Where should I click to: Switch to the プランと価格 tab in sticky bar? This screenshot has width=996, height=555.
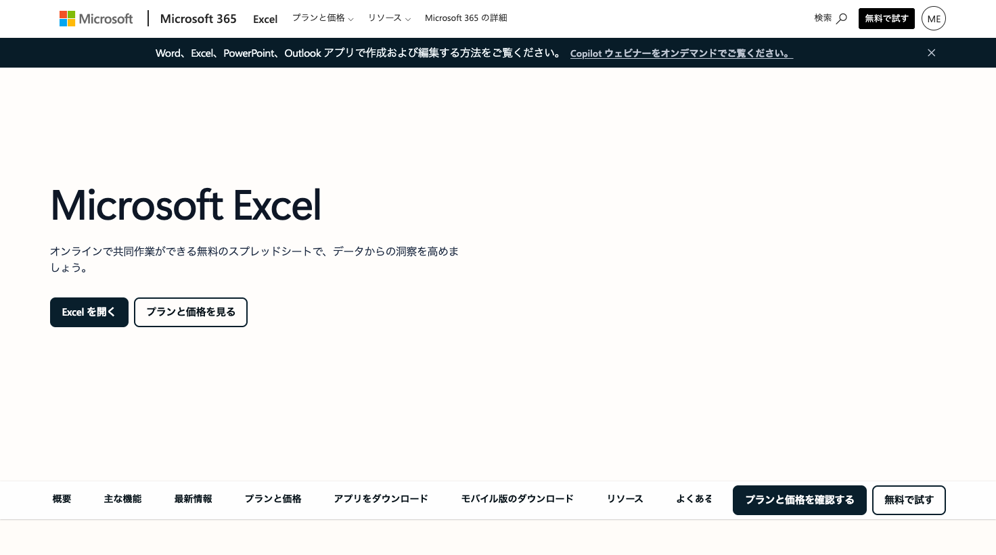tap(273, 499)
